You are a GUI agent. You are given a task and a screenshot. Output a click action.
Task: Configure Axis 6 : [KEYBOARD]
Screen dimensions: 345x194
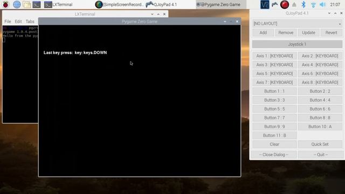[320, 73]
